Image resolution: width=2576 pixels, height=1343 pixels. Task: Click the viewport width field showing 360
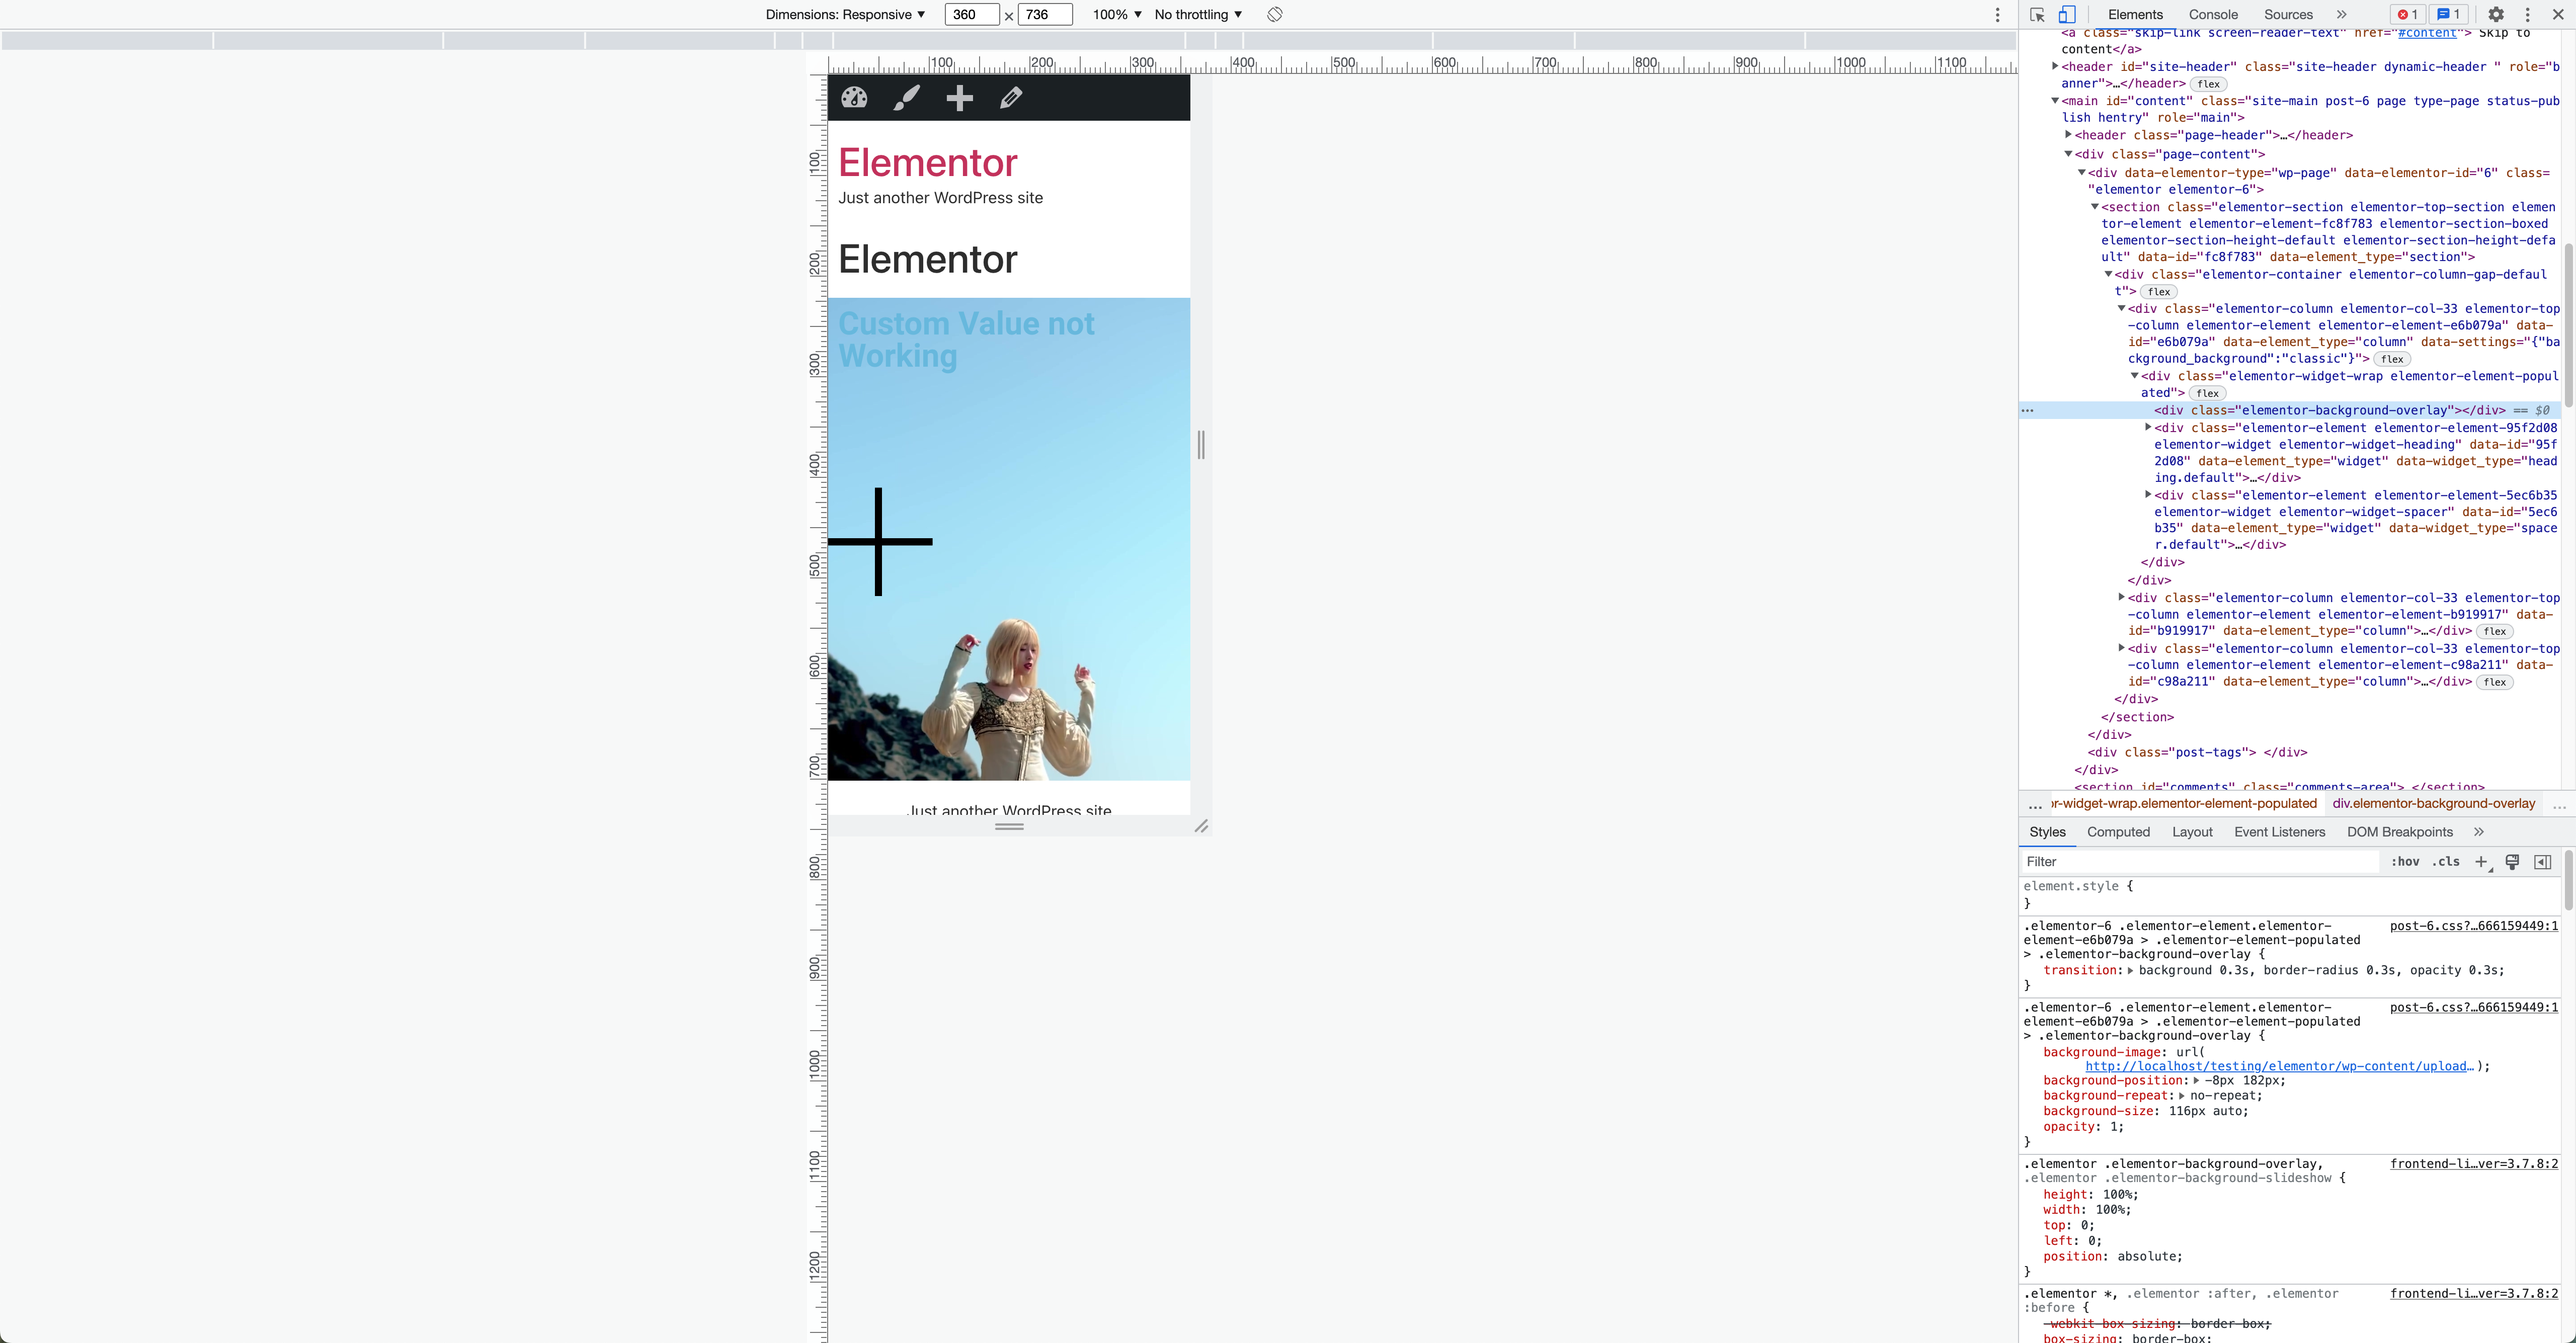[971, 14]
